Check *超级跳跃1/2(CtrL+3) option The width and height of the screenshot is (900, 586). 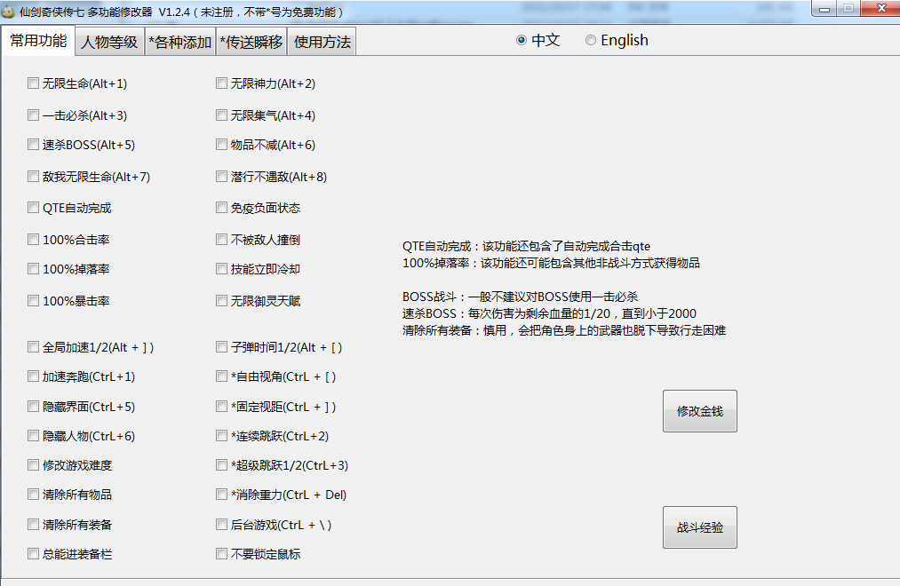tap(221, 465)
